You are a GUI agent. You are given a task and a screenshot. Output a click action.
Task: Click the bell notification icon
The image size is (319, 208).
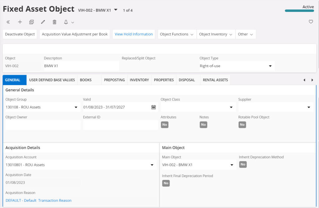[66, 22]
